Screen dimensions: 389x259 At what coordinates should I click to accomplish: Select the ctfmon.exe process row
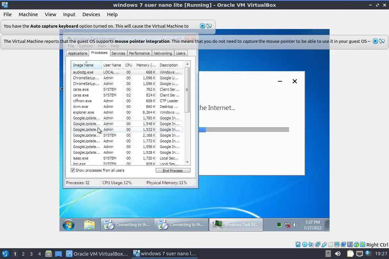click(x=127, y=101)
